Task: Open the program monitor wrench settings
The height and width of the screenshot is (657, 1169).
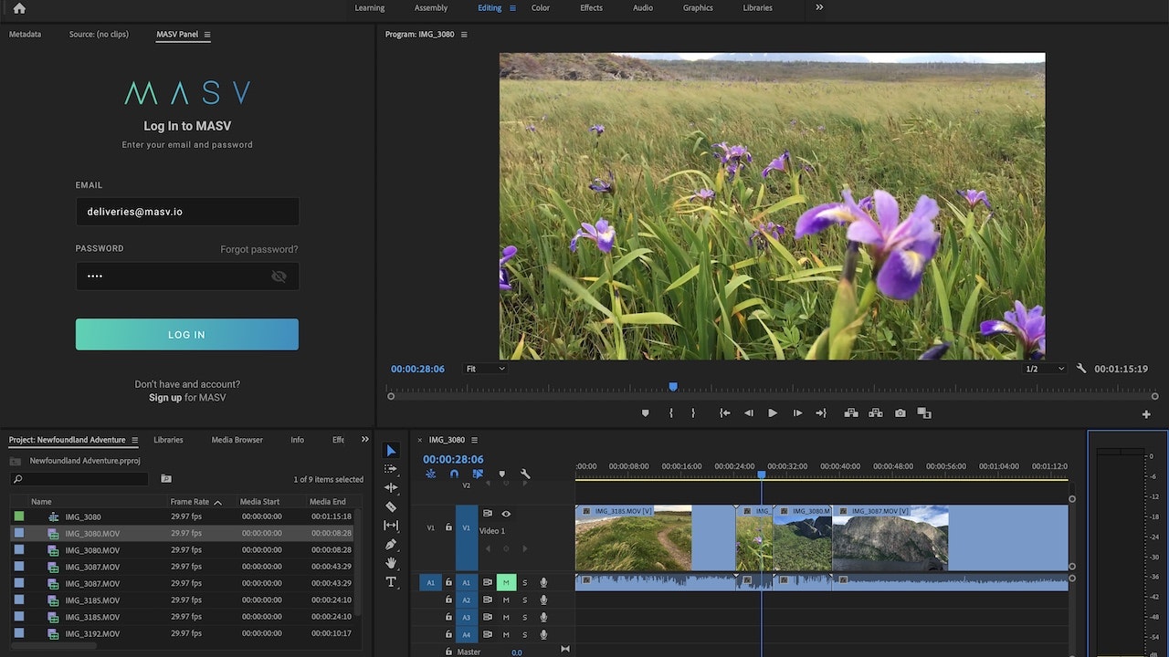Action: coord(1081,369)
